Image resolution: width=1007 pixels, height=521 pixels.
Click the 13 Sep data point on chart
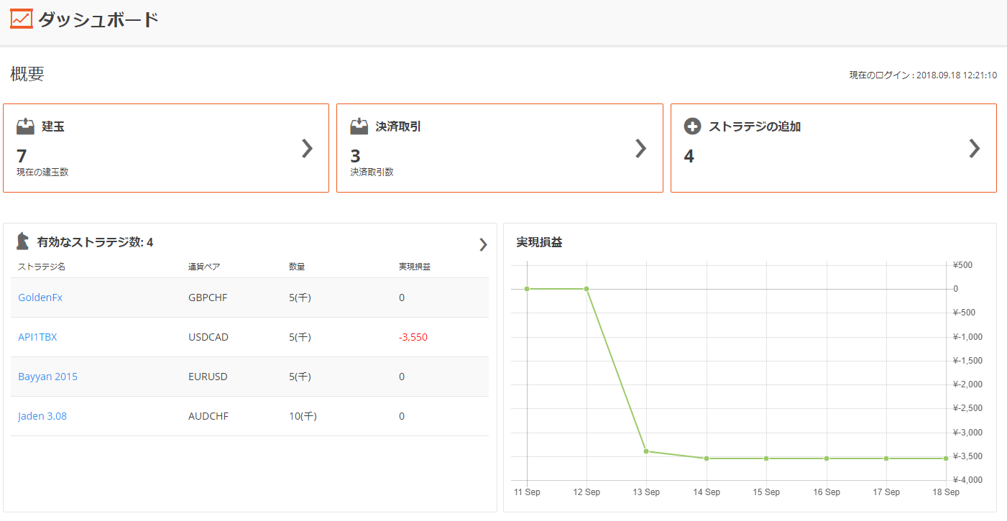pyautogui.click(x=646, y=451)
